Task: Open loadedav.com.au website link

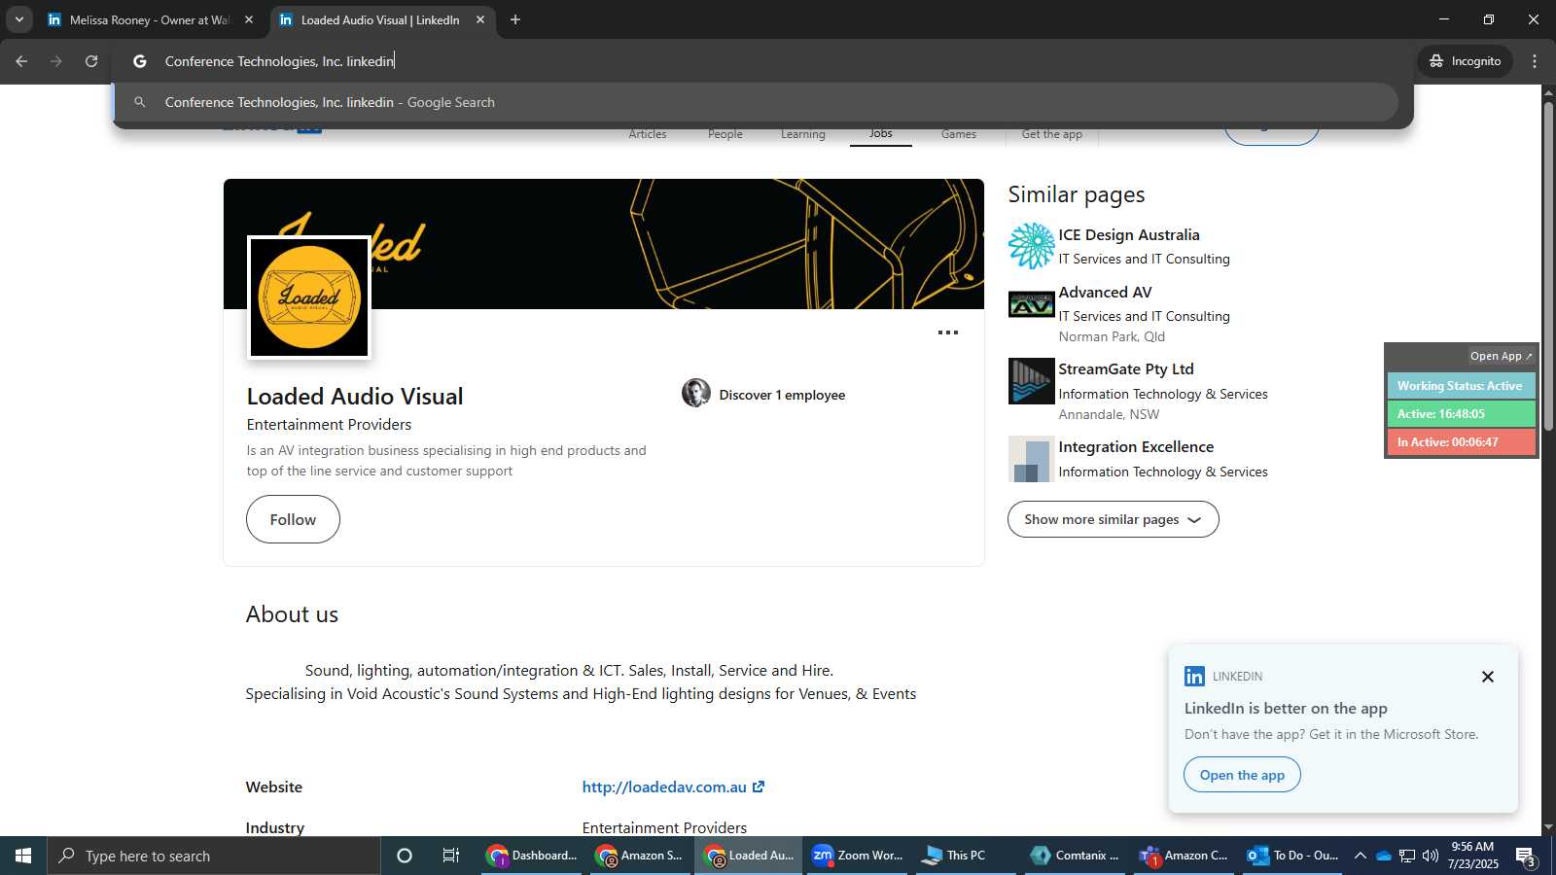Action: pos(673,787)
